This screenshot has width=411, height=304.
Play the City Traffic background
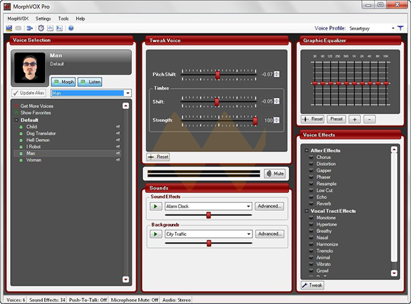[156, 234]
